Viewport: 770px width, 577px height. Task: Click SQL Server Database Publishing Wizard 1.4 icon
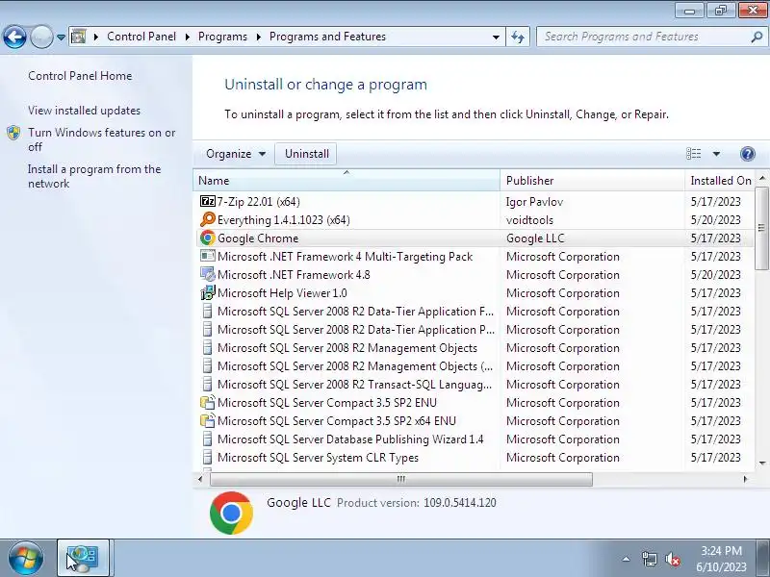pos(208,439)
